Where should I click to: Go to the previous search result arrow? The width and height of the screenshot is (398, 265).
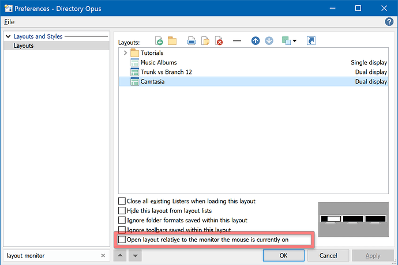120,255
